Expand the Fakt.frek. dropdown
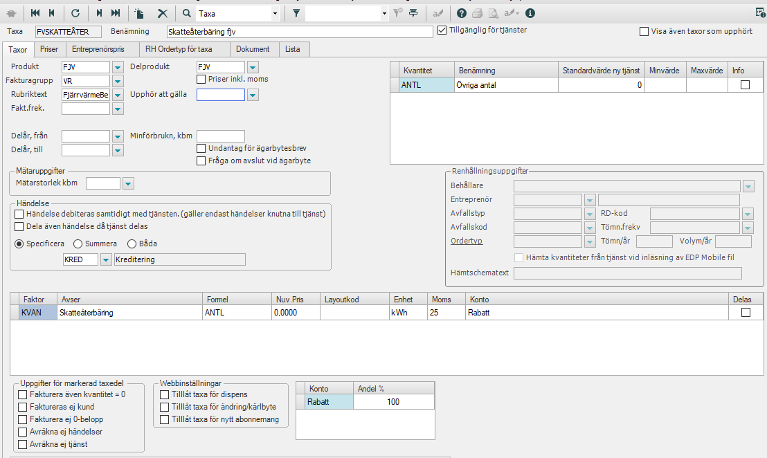Screen dimensions: 767x458 [118, 109]
